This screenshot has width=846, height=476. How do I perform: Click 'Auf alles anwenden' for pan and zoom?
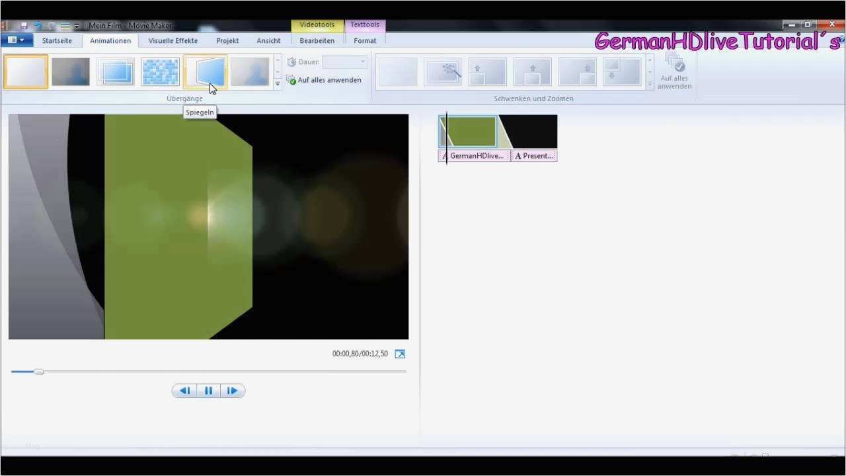tap(674, 73)
